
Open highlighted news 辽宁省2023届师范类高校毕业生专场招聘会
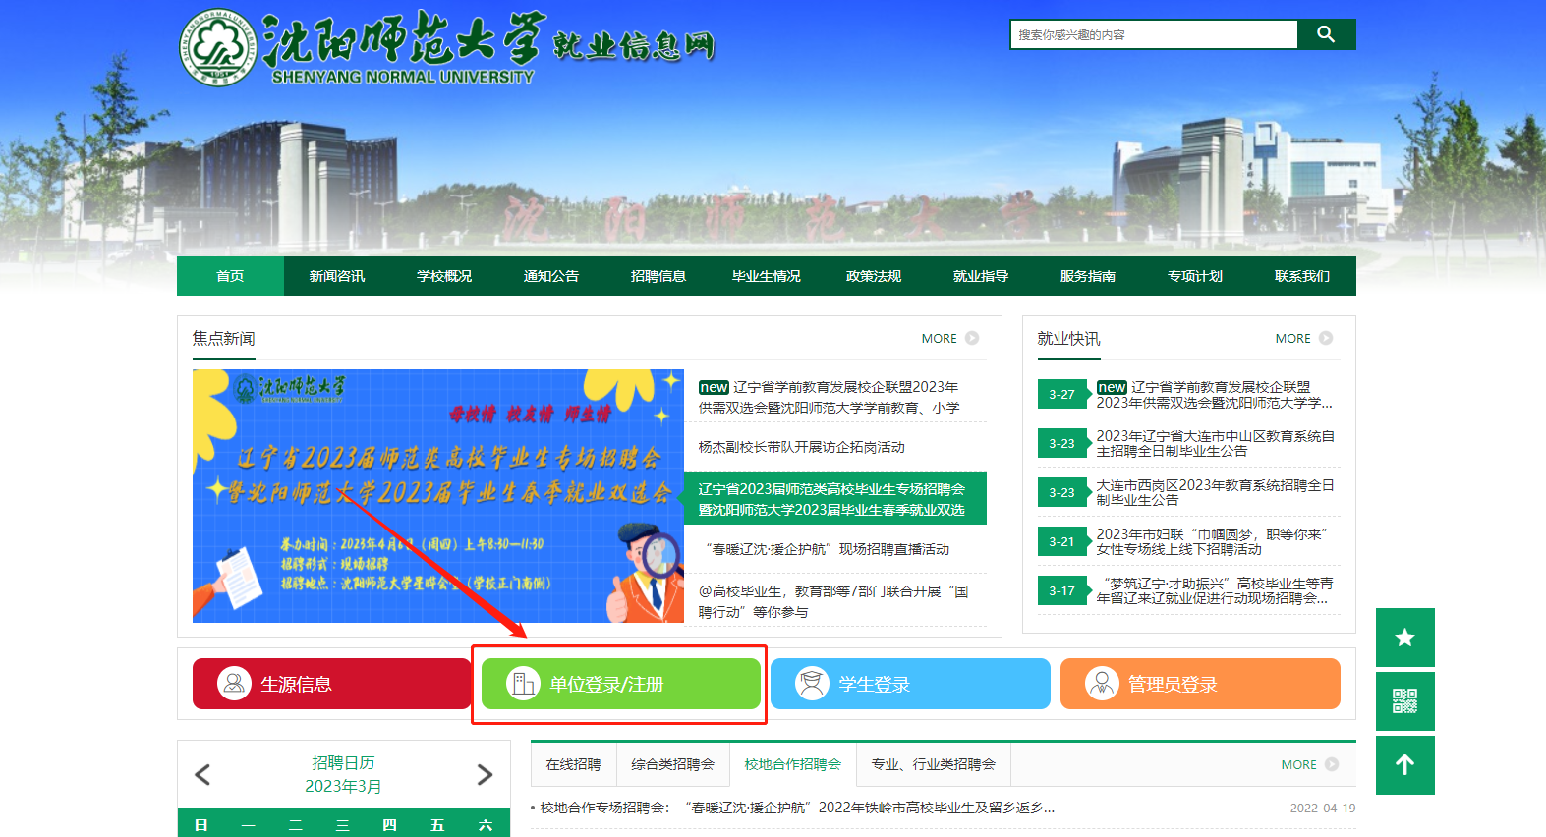[835, 499]
